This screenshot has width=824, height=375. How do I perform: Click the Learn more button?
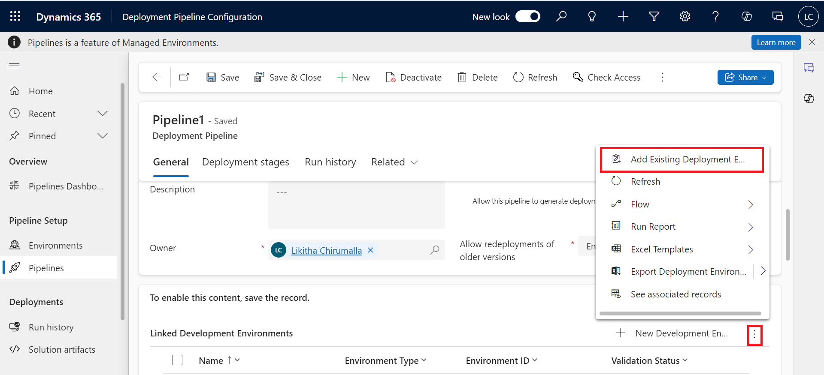tap(776, 42)
